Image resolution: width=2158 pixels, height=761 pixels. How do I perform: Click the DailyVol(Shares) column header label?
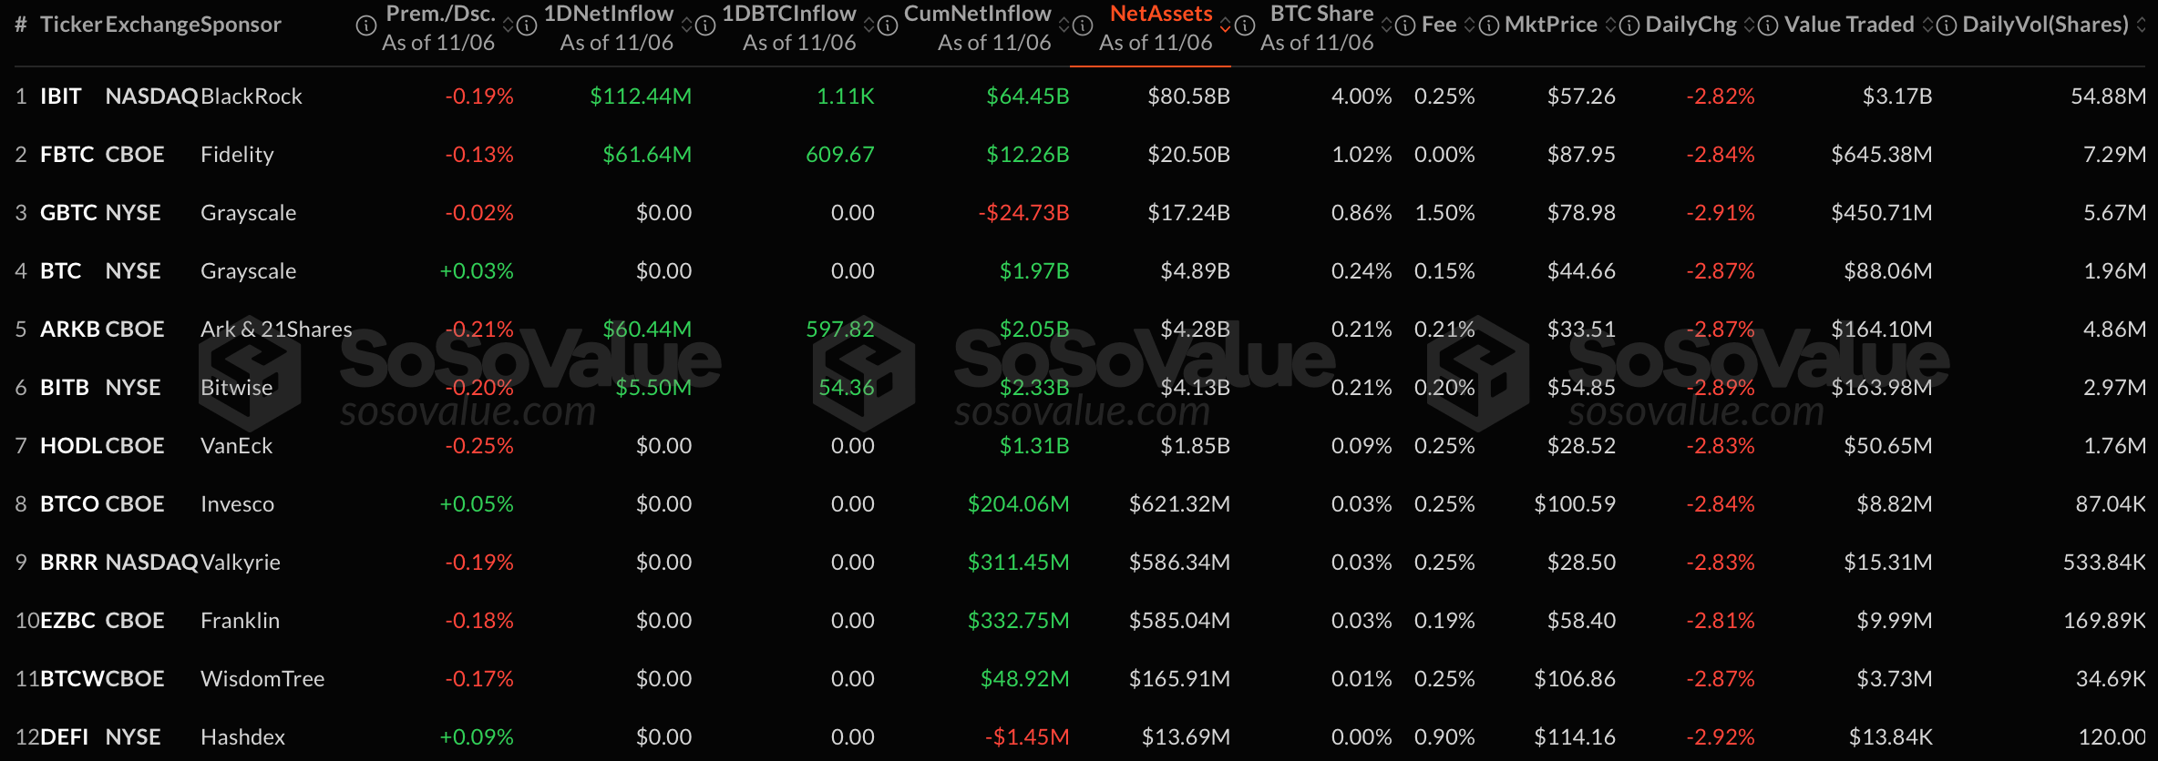(x=2046, y=25)
